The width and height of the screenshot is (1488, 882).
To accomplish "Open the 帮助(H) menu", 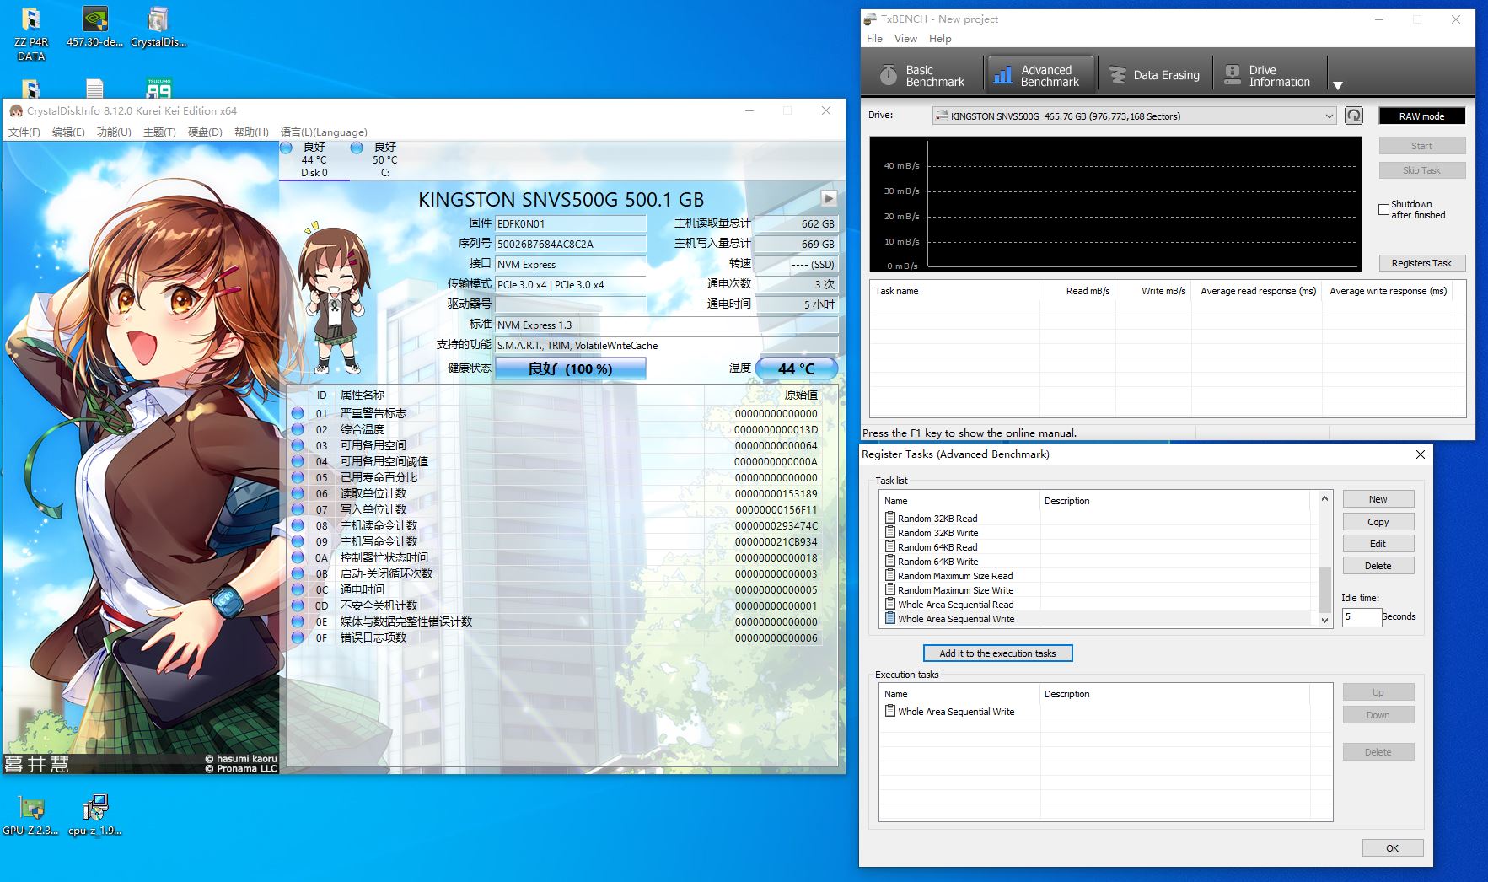I will pos(251,132).
